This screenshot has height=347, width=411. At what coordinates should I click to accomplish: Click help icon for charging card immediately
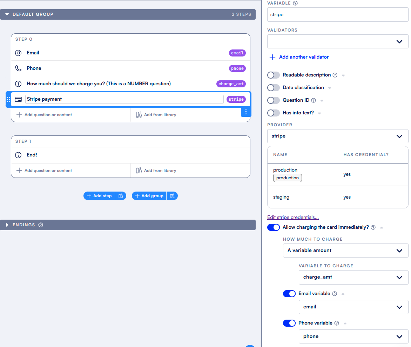(x=373, y=227)
